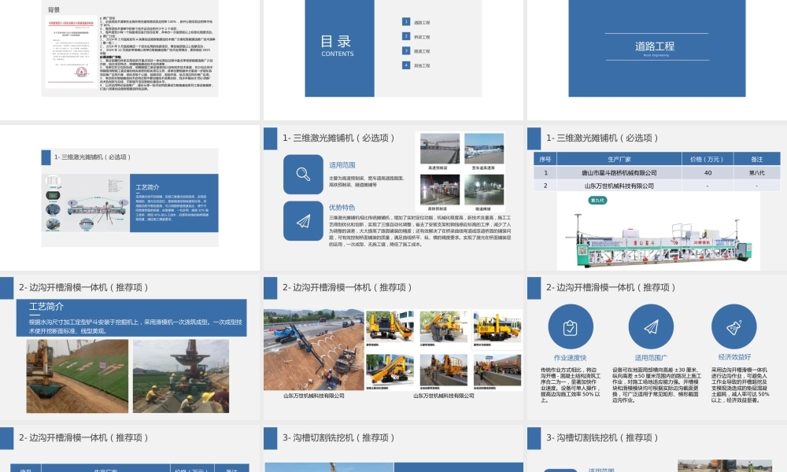Image resolution: width=787 pixels, height=472 pixels.
Task: Click the 适用范围 heading beside magnifier icon
Action: click(342, 165)
